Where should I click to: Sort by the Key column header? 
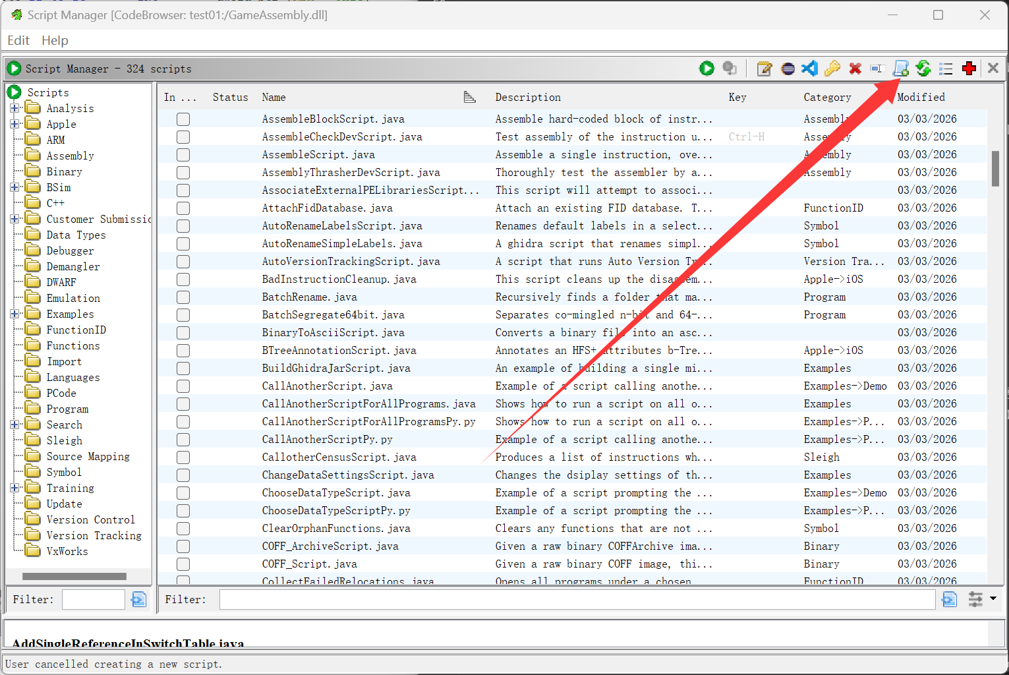(x=737, y=98)
